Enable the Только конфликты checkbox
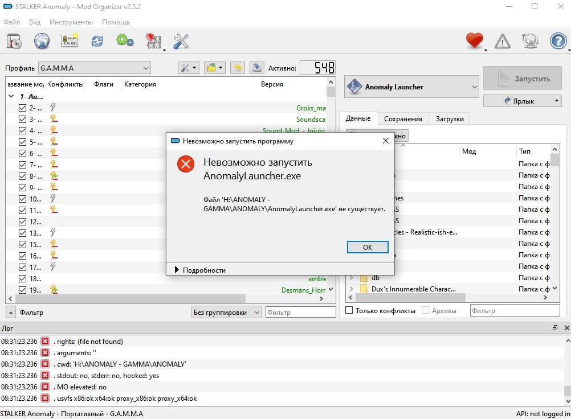The width and height of the screenshot is (571, 419). click(x=349, y=310)
